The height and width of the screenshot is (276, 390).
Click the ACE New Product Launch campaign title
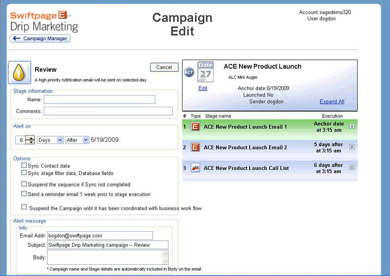[x=262, y=66]
